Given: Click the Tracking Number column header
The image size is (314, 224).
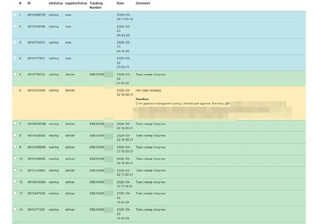Looking at the screenshot, I should [96, 5].
